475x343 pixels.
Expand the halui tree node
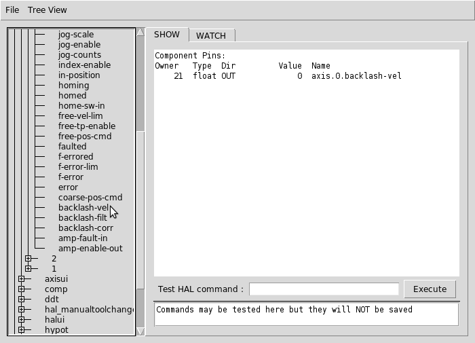[21, 320]
